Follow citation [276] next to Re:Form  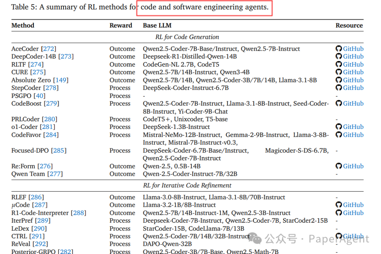click(45, 166)
